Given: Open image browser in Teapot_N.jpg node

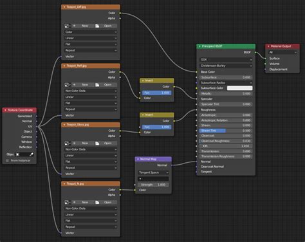Looking at the screenshot, I should point(68,202).
